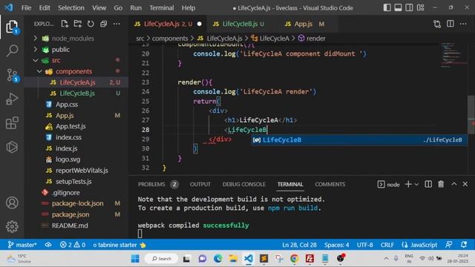Viewport: 475px width, 267px height.
Task: Change encoding via UTF-8 status item
Action: 364,245
